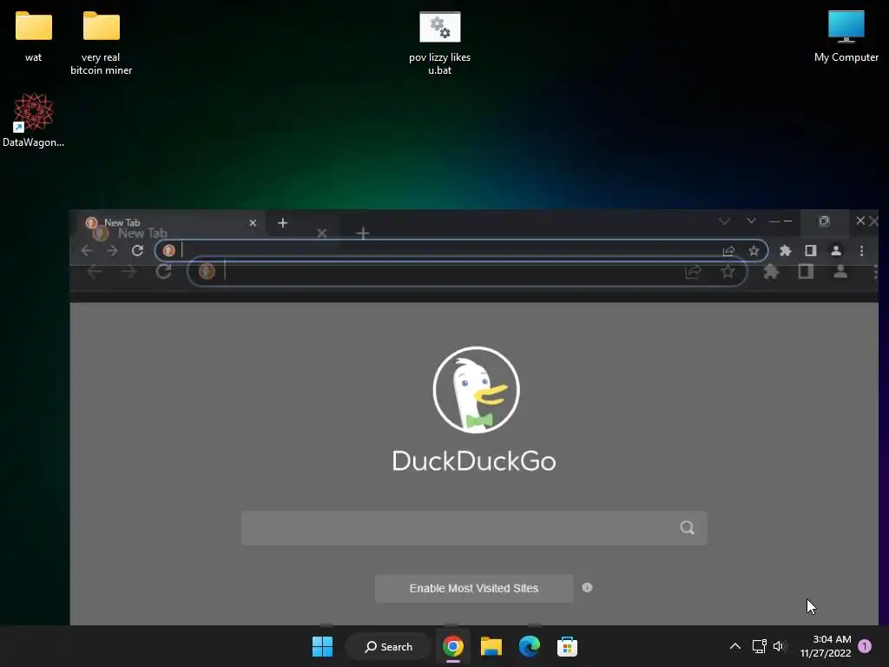Open My Computer desktop icon
This screenshot has height=667, width=889.
click(846, 36)
